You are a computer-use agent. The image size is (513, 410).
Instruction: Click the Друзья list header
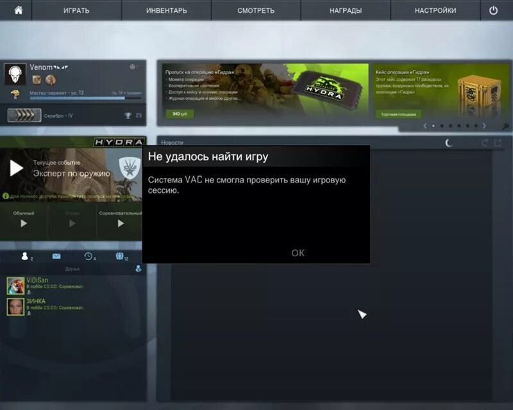click(x=72, y=269)
